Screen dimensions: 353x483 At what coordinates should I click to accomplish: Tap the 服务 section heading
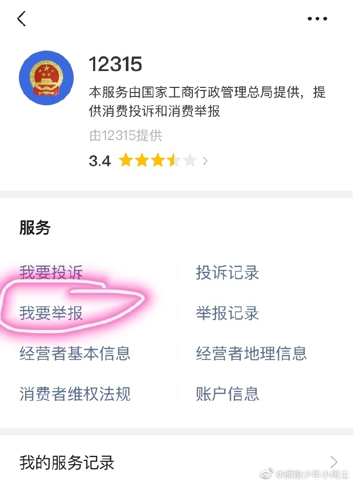click(35, 227)
